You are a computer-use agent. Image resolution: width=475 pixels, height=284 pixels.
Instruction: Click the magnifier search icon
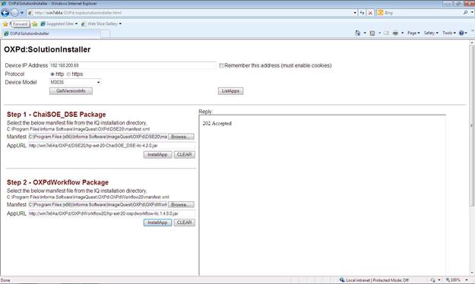[465, 12]
